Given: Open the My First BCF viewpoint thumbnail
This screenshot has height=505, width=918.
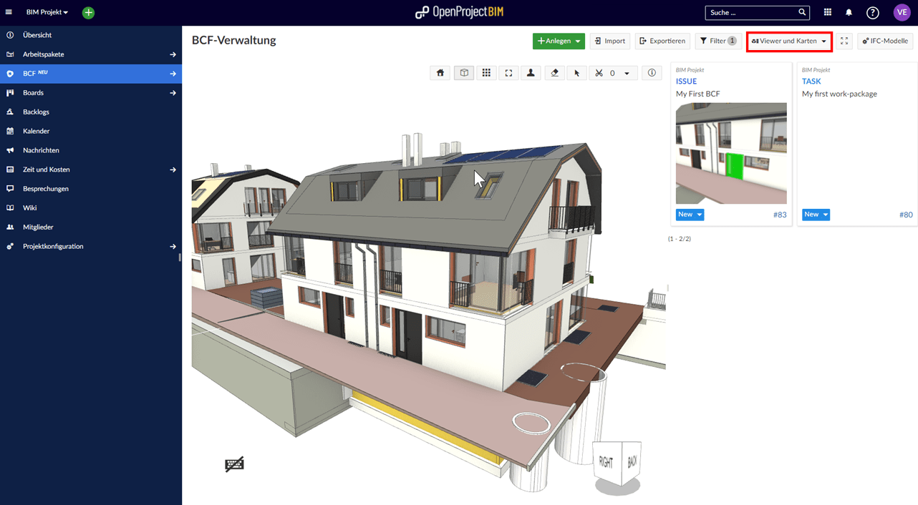Looking at the screenshot, I should [x=731, y=153].
